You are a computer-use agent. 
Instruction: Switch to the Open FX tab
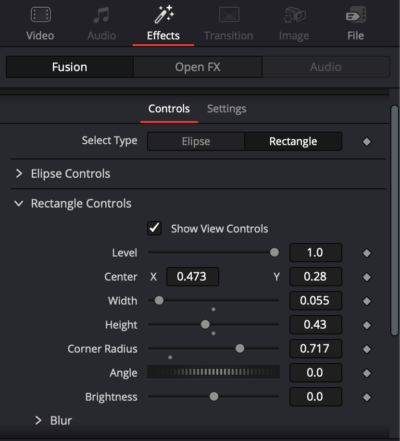pyautogui.click(x=198, y=67)
